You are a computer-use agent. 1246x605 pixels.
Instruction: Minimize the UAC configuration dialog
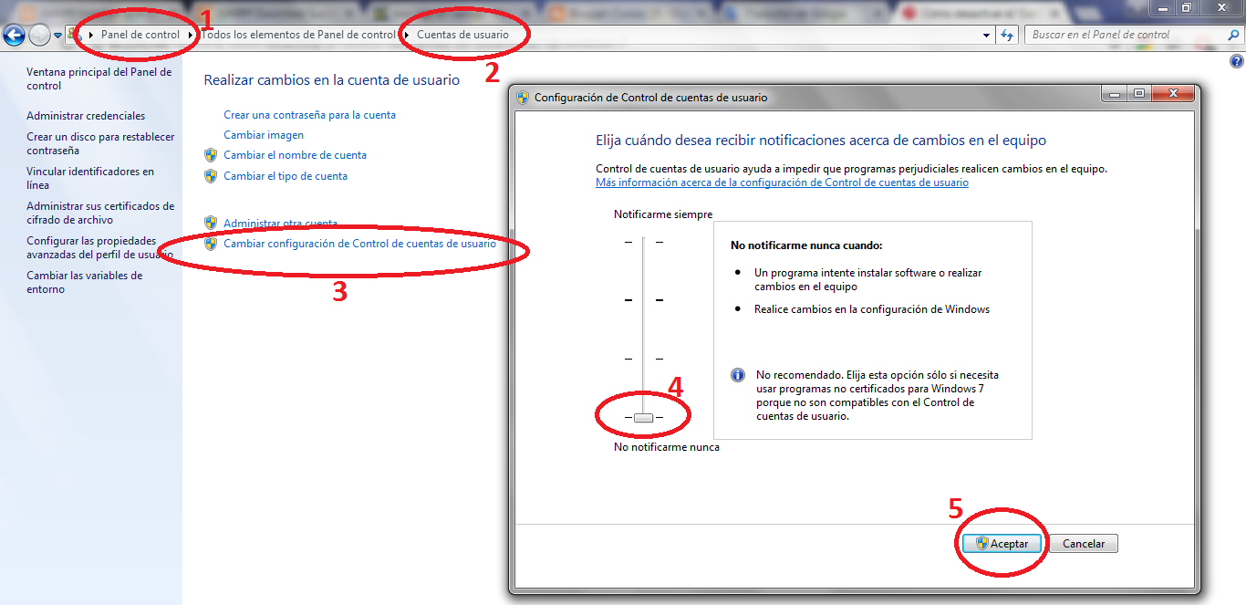(1114, 93)
